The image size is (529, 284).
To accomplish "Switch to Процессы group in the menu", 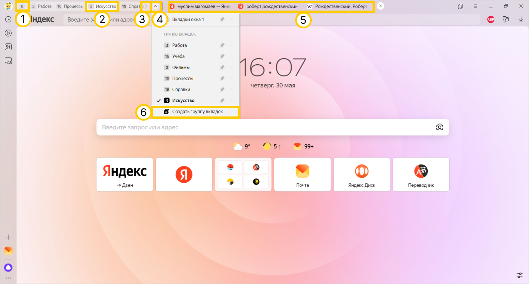I will tap(195, 79).
